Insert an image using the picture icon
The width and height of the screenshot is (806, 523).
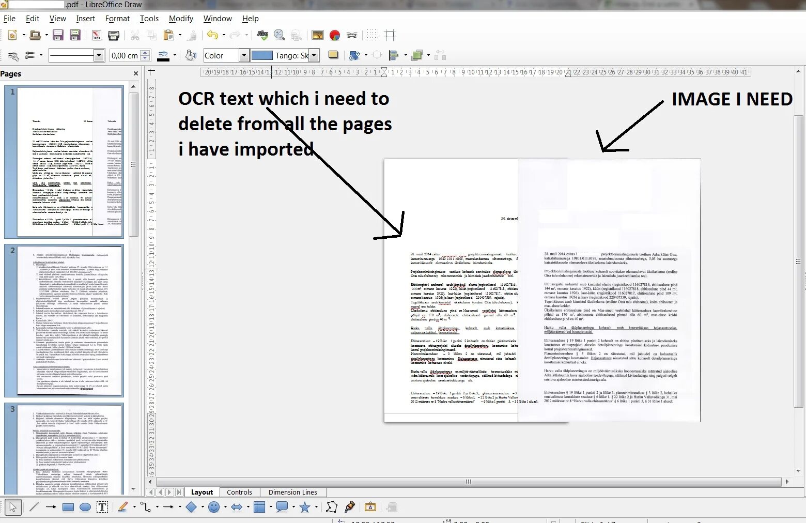point(317,35)
